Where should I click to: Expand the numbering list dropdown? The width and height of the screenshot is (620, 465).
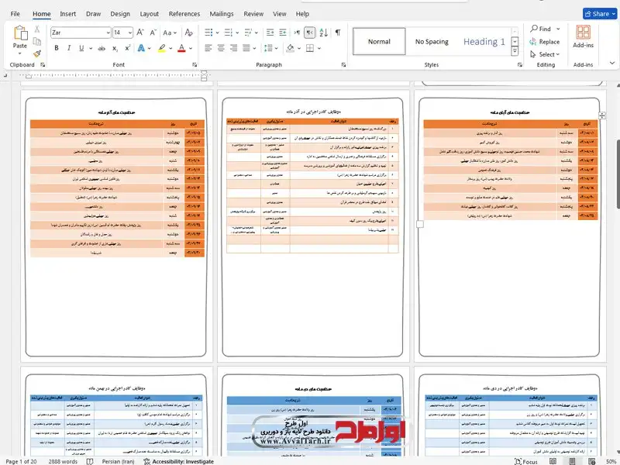[x=237, y=33]
